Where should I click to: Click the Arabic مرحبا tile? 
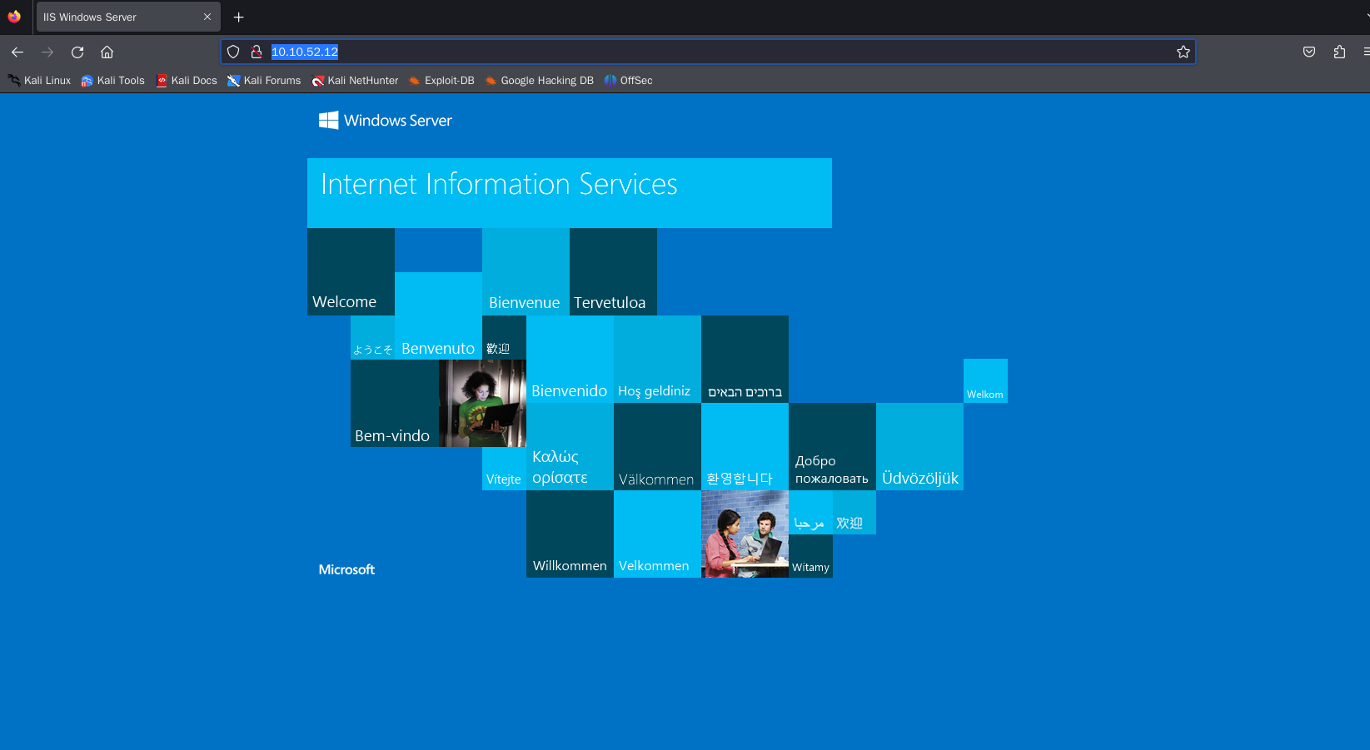pyautogui.click(x=810, y=513)
